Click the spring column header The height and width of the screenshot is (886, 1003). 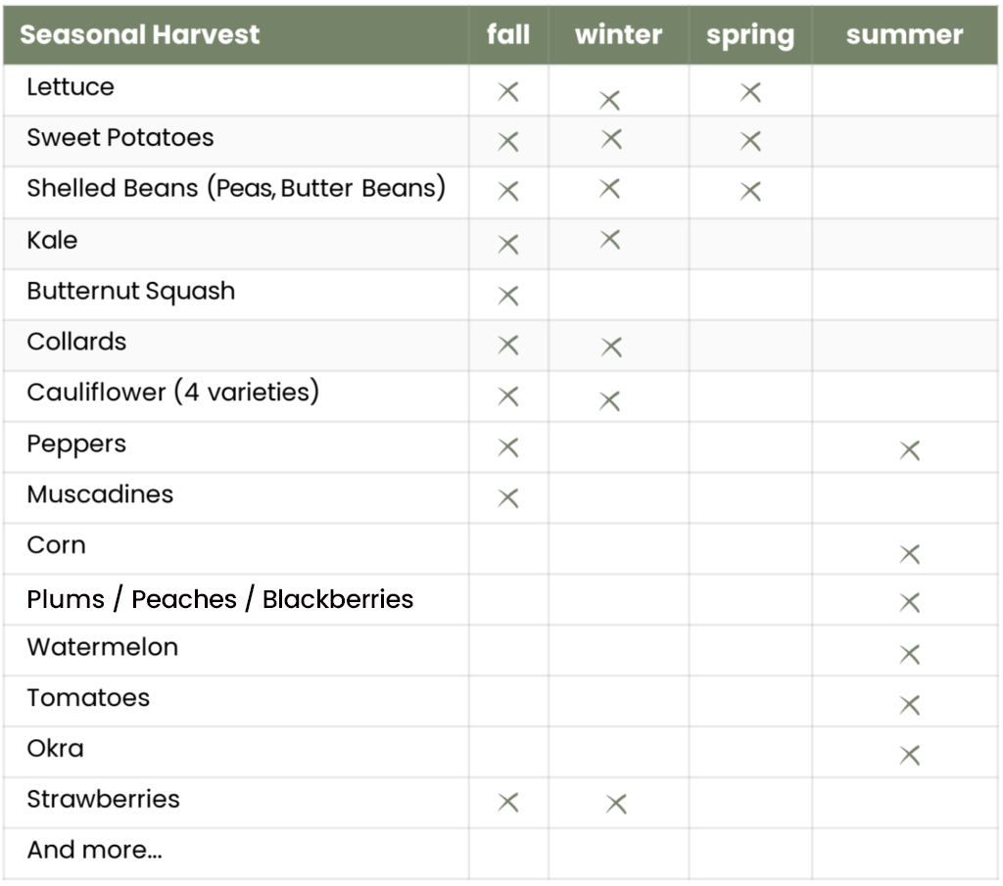pyautogui.click(x=750, y=36)
